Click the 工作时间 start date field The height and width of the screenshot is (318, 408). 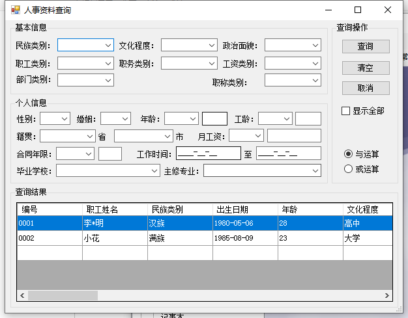pos(208,153)
